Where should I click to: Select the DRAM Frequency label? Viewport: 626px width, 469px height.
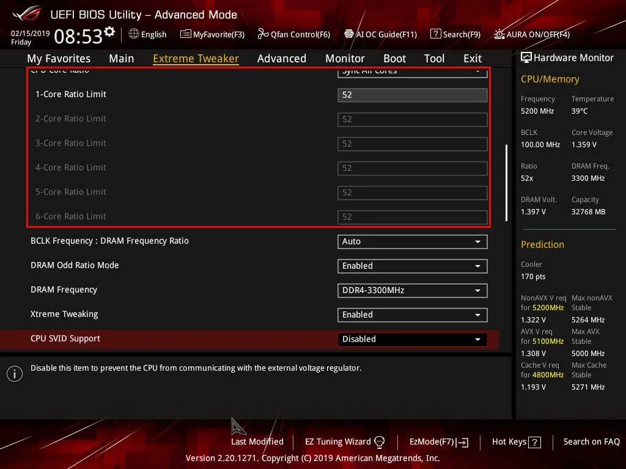[64, 290]
